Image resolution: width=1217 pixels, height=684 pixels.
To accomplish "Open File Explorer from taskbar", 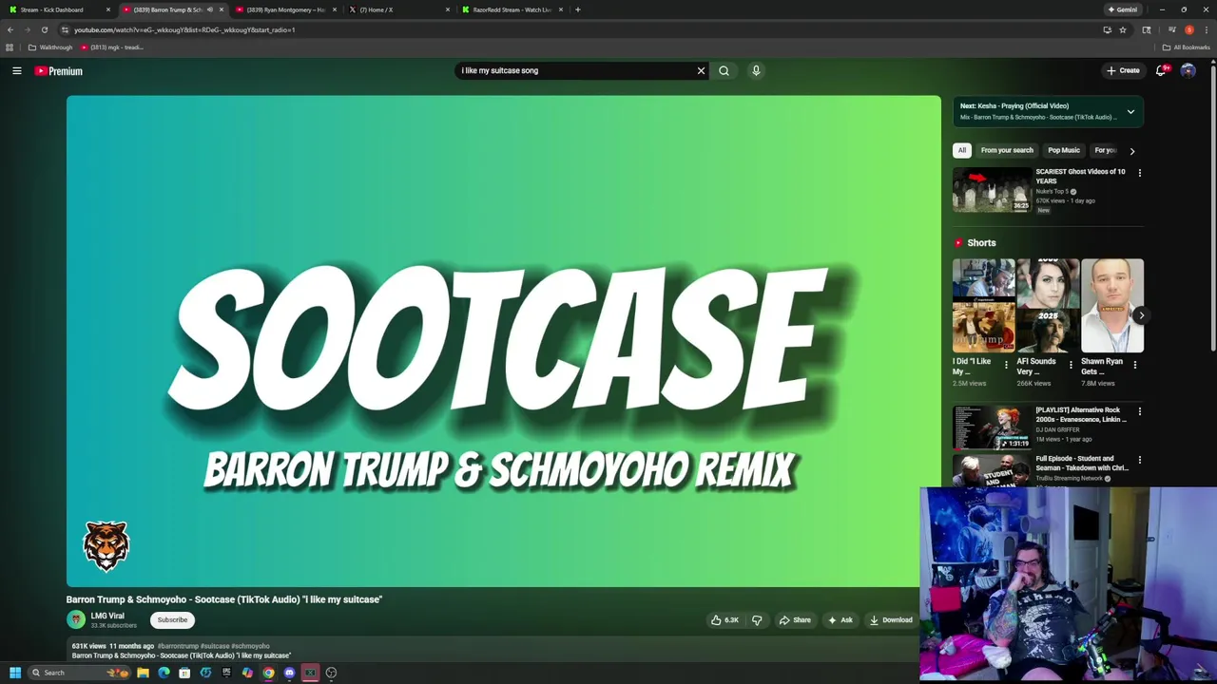I will point(143,673).
